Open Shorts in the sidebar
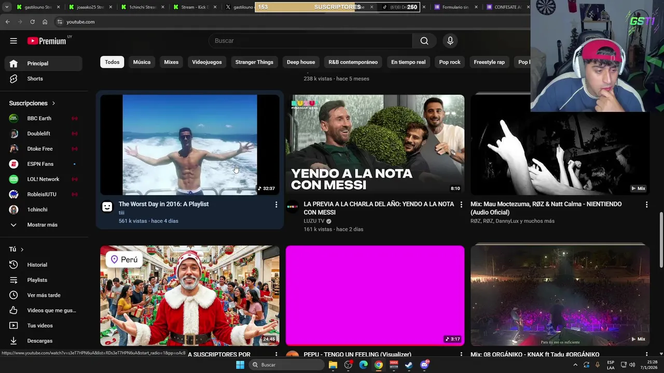This screenshot has height=373, width=664. point(44,79)
